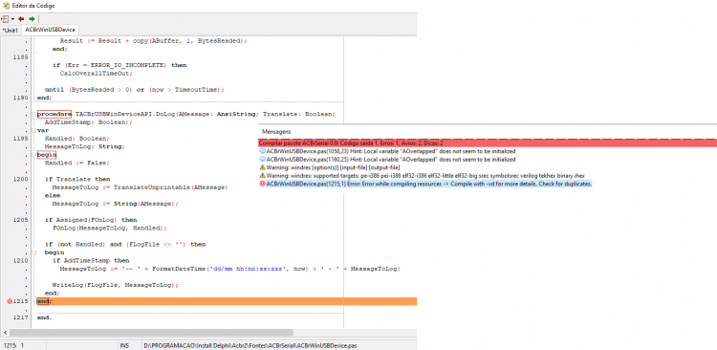717x350 pixels.
Task: Click gutter line number 1200
Action: coord(21,179)
